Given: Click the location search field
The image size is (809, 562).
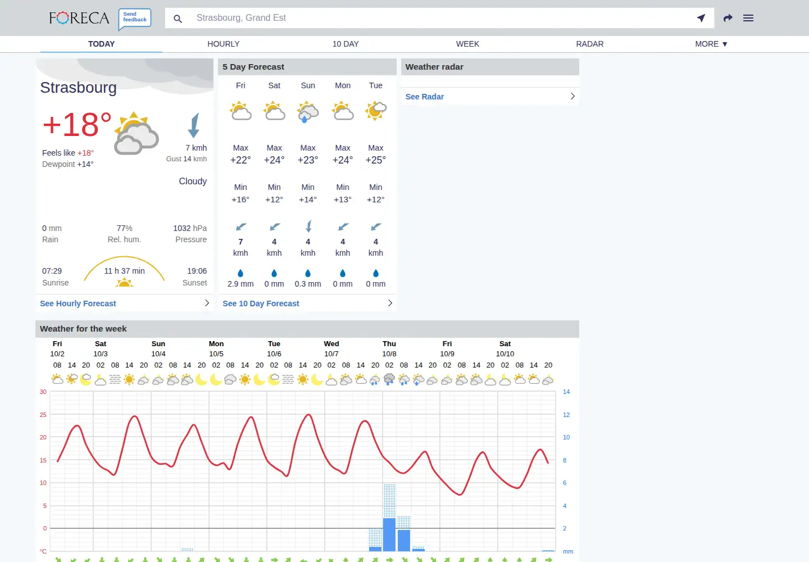Looking at the screenshot, I should [439, 18].
